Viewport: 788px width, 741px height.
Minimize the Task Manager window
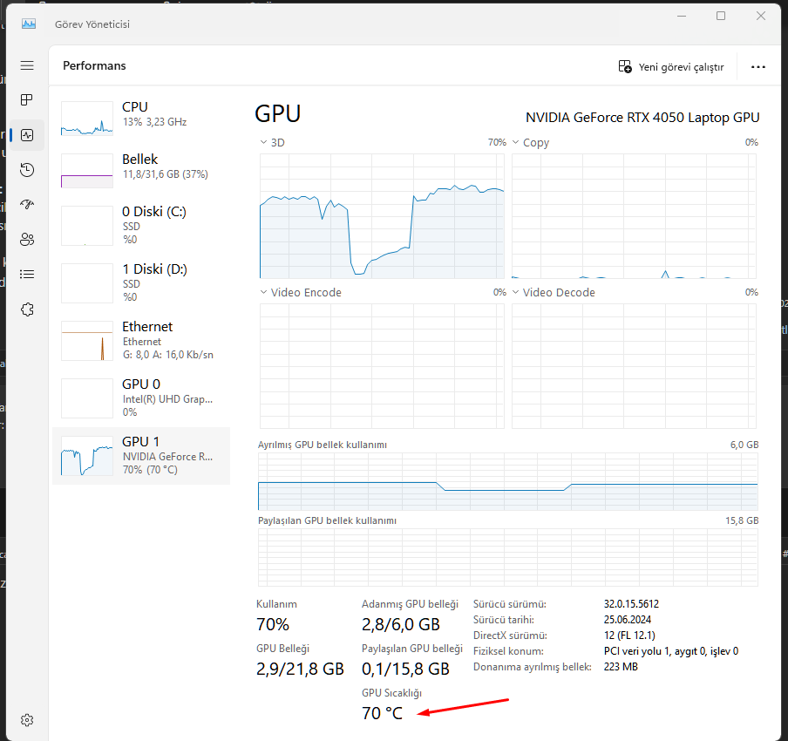tap(682, 16)
